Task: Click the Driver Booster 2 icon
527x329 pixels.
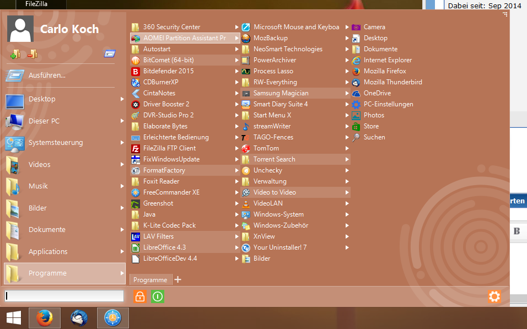Action: click(x=136, y=104)
